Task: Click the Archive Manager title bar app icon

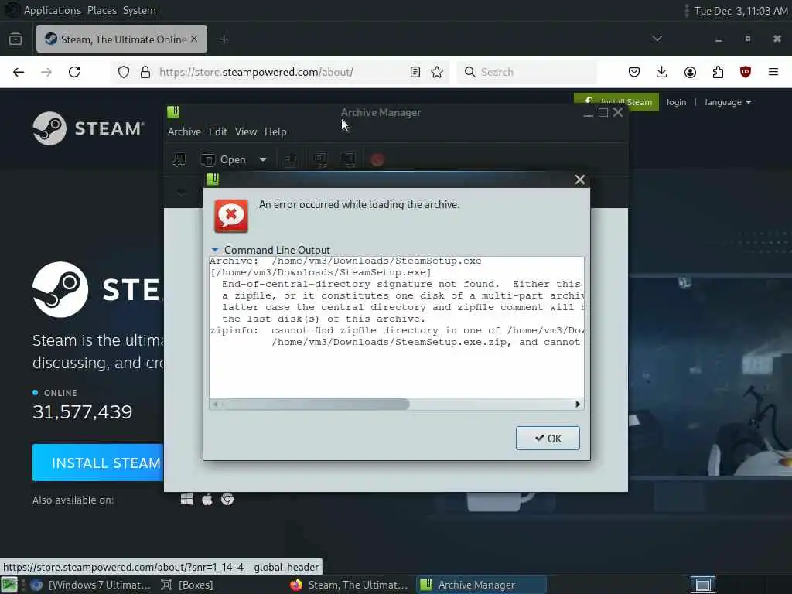Action: (173, 111)
